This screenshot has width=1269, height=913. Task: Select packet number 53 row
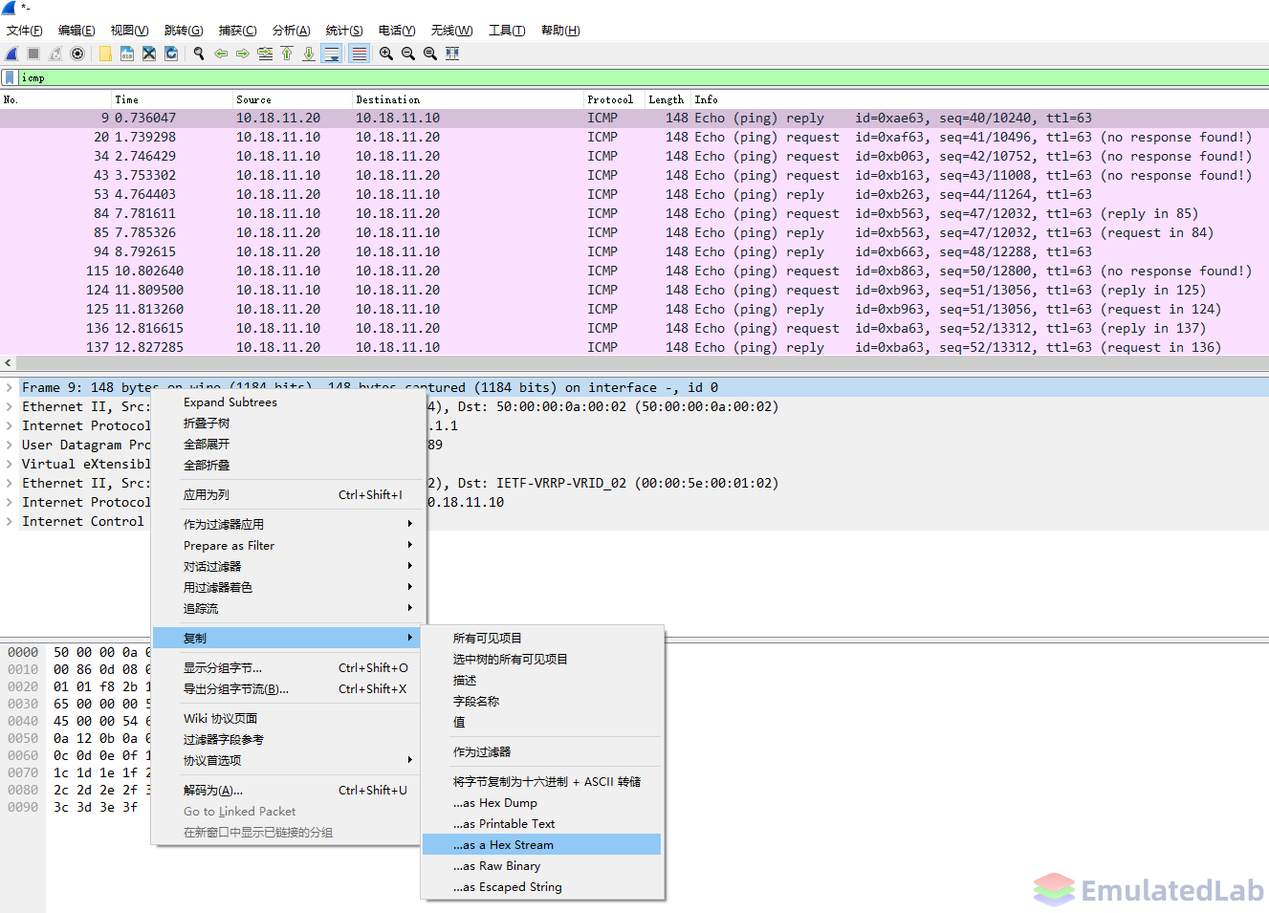point(634,194)
